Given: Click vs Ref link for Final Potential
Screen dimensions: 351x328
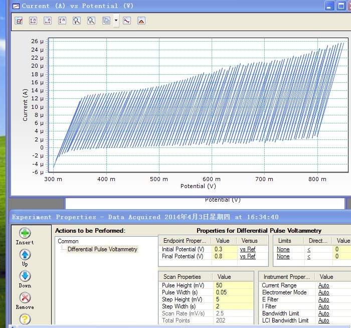Looking at the screenshot, I should click(248, 256).
